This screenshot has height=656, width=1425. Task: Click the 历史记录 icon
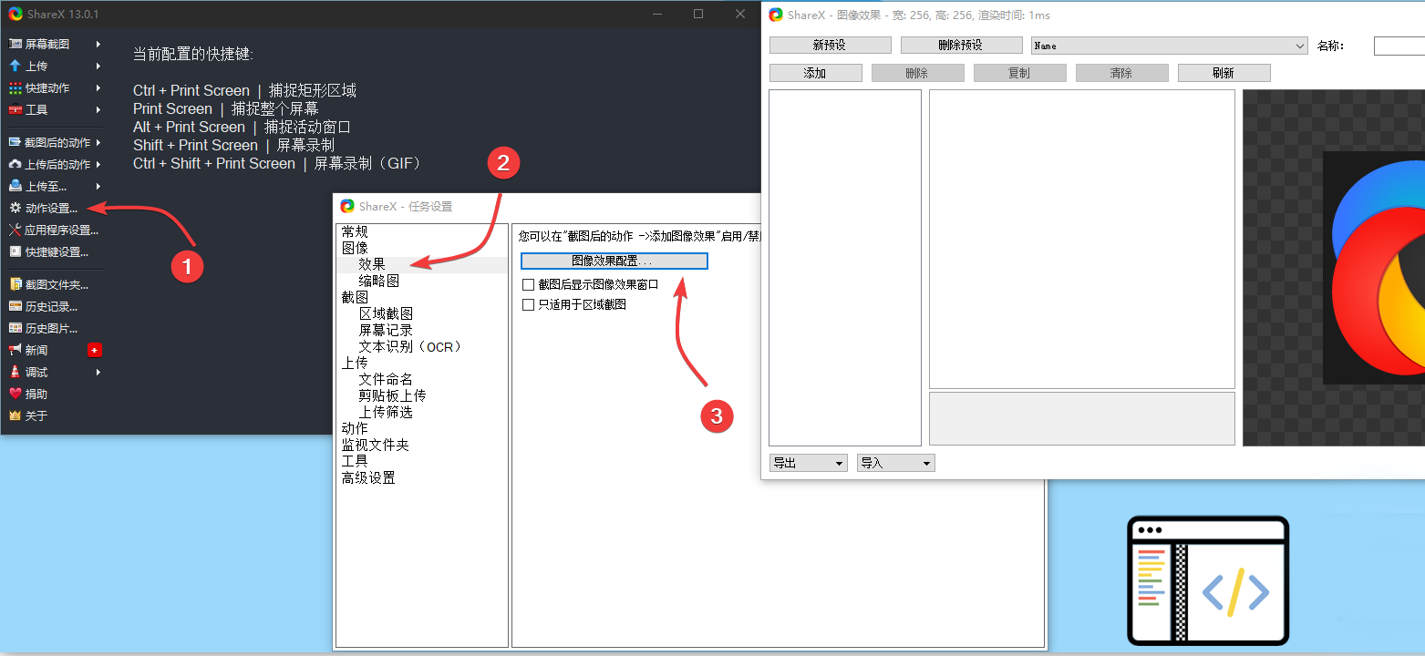[x=15, y=306]
